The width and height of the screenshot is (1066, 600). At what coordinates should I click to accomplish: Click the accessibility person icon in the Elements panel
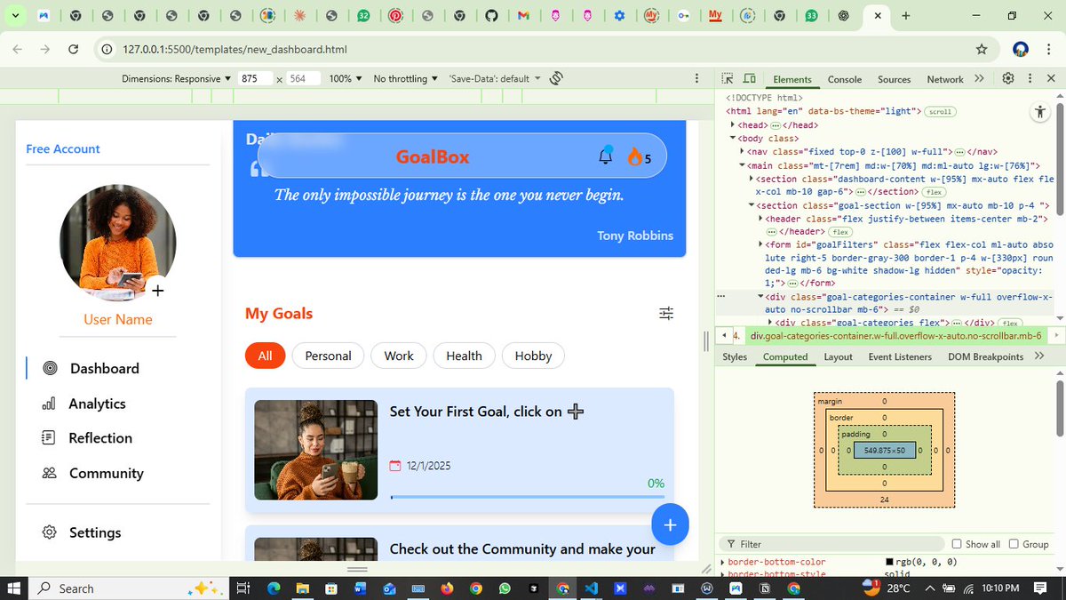click(1040, 111)
